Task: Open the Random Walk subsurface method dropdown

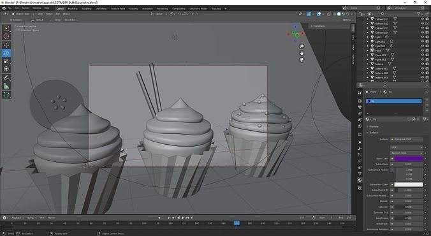Action: (407, 152)
